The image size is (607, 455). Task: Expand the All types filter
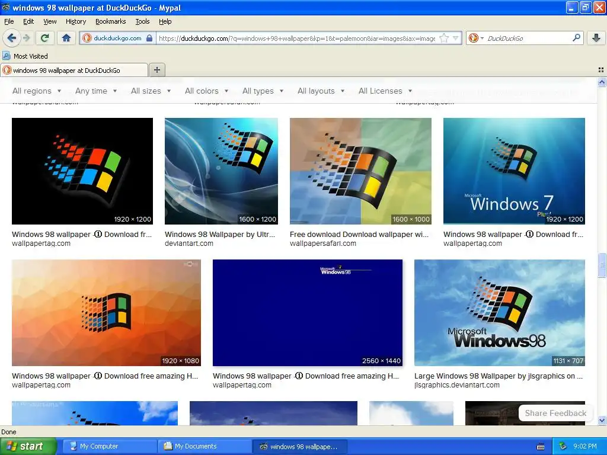click(263, 91)
